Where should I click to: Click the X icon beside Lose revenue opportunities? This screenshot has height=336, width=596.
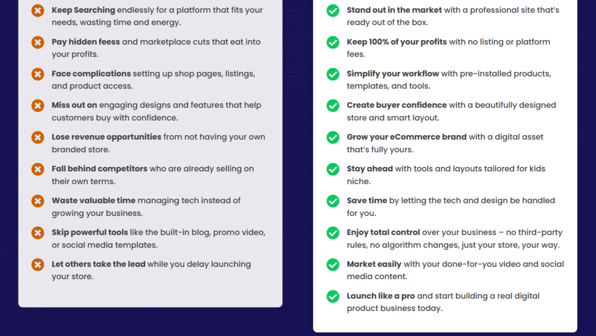[37, 137]
